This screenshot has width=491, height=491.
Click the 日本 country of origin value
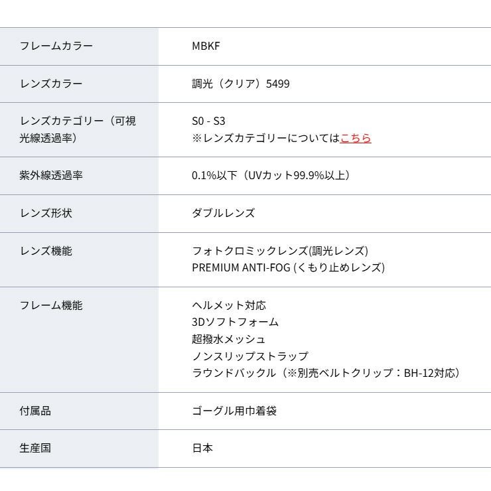pos(202,449)
